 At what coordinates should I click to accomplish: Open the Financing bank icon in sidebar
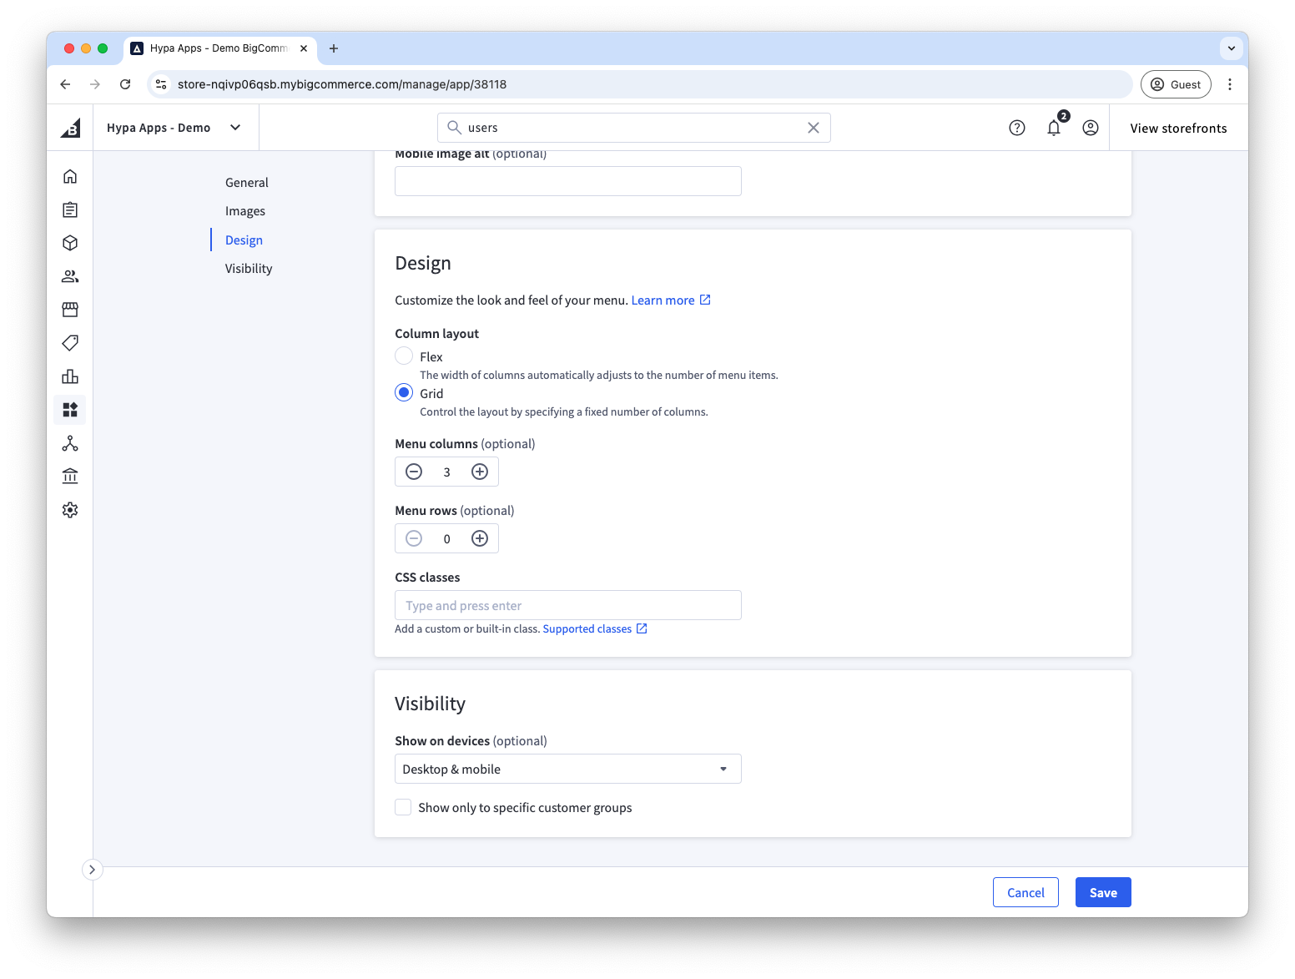coord(70,477)
